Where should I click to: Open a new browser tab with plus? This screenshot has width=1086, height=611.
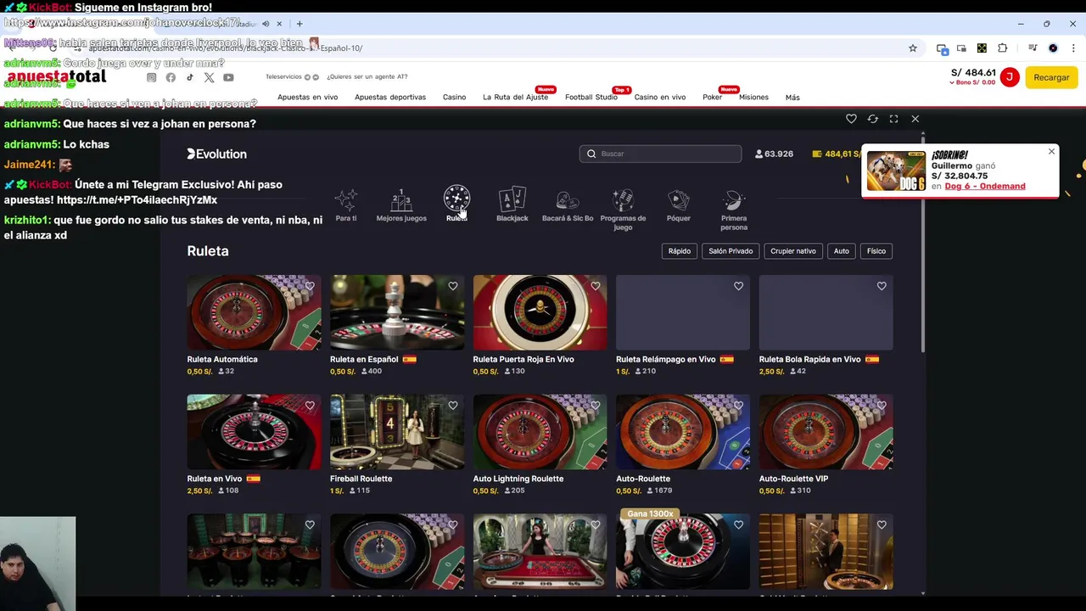click(x=299, y=24)
